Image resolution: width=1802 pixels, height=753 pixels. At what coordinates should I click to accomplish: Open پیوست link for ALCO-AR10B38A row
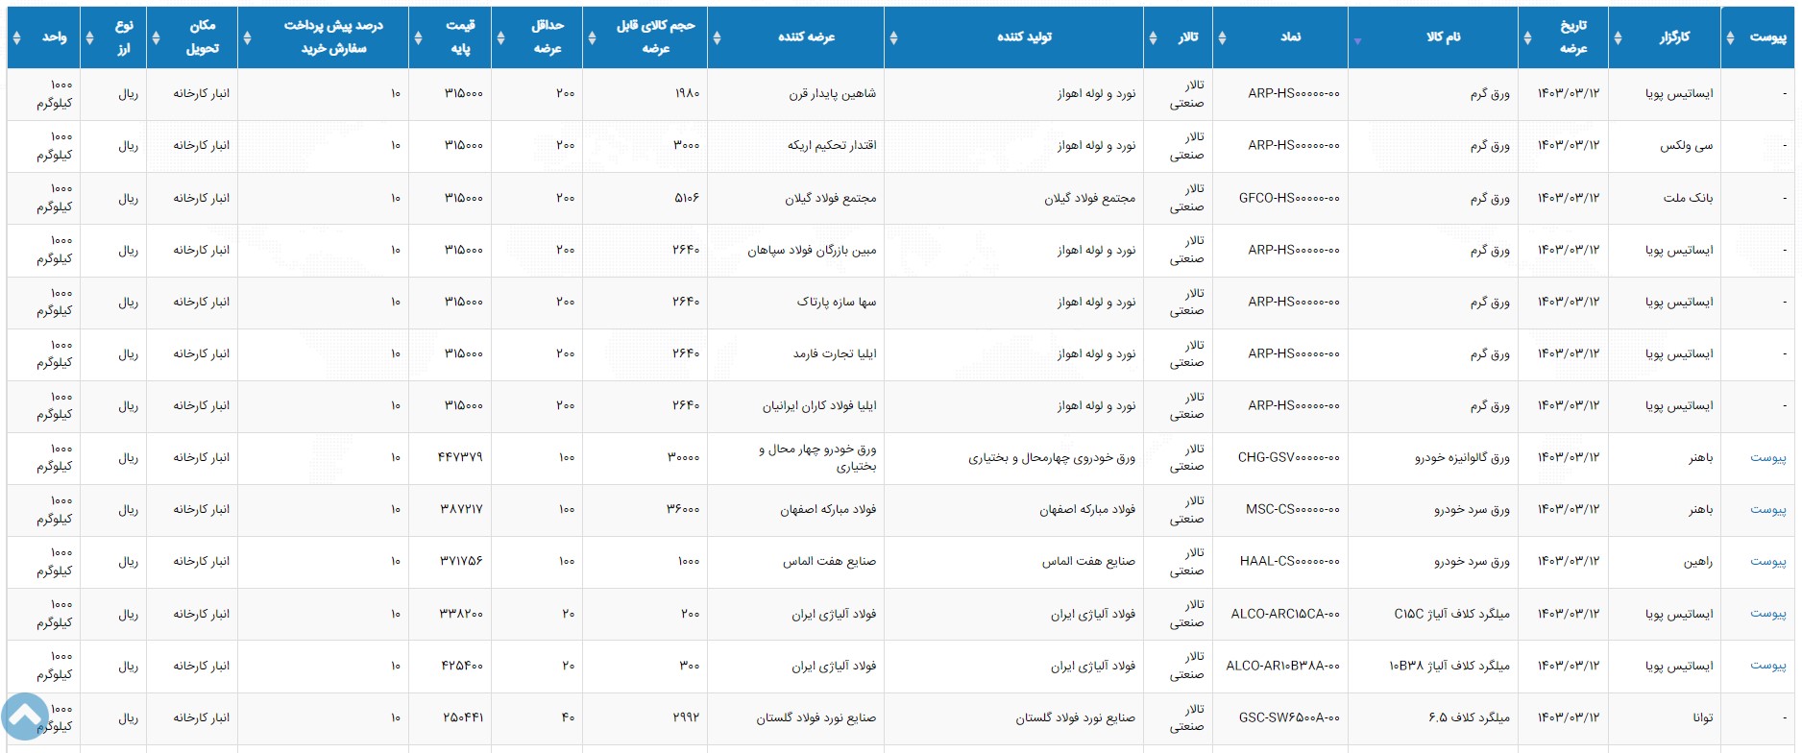click(x=1767, y=665)
